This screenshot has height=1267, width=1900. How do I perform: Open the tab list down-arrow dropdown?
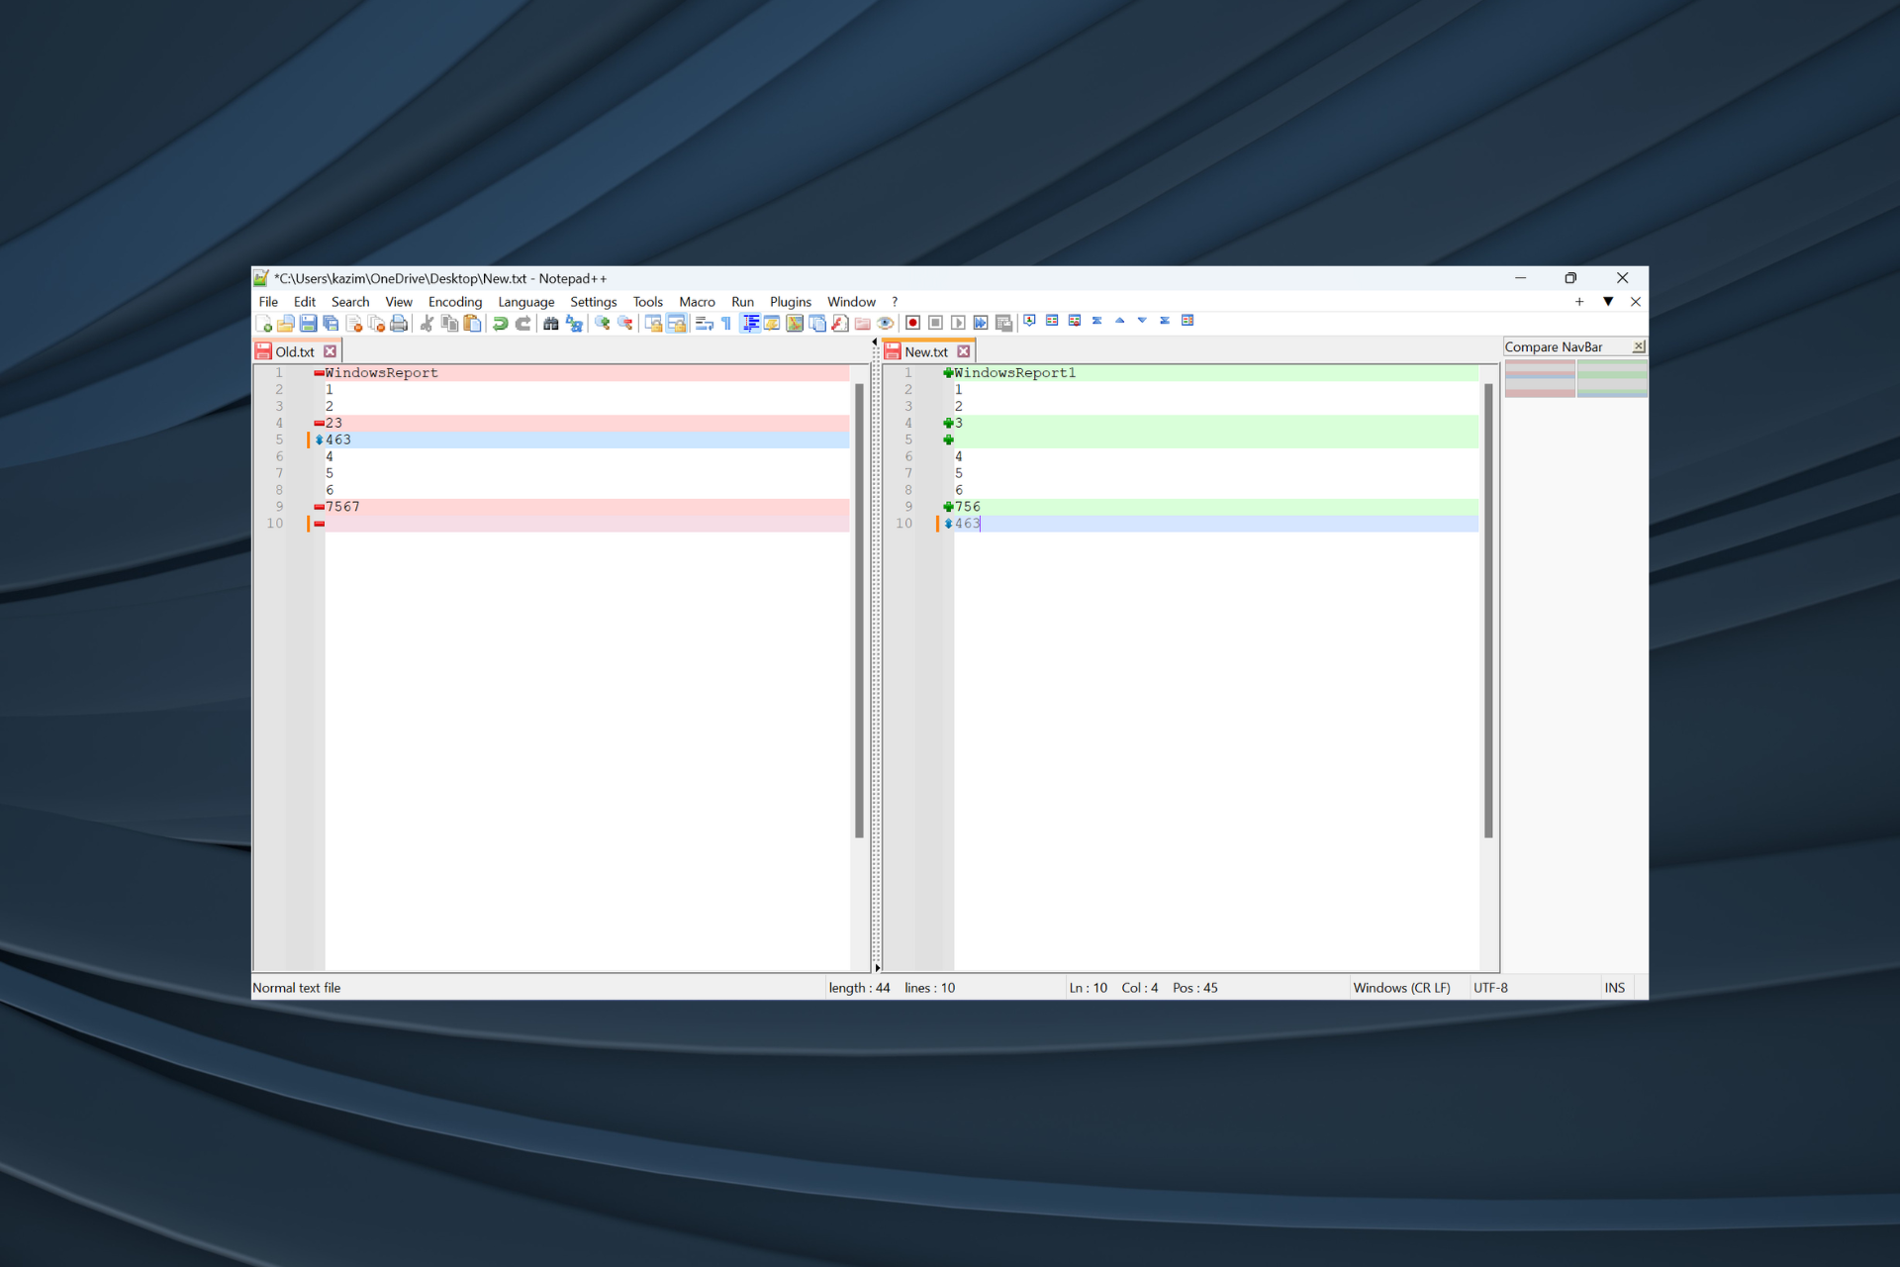click(x=1608, y=302)
